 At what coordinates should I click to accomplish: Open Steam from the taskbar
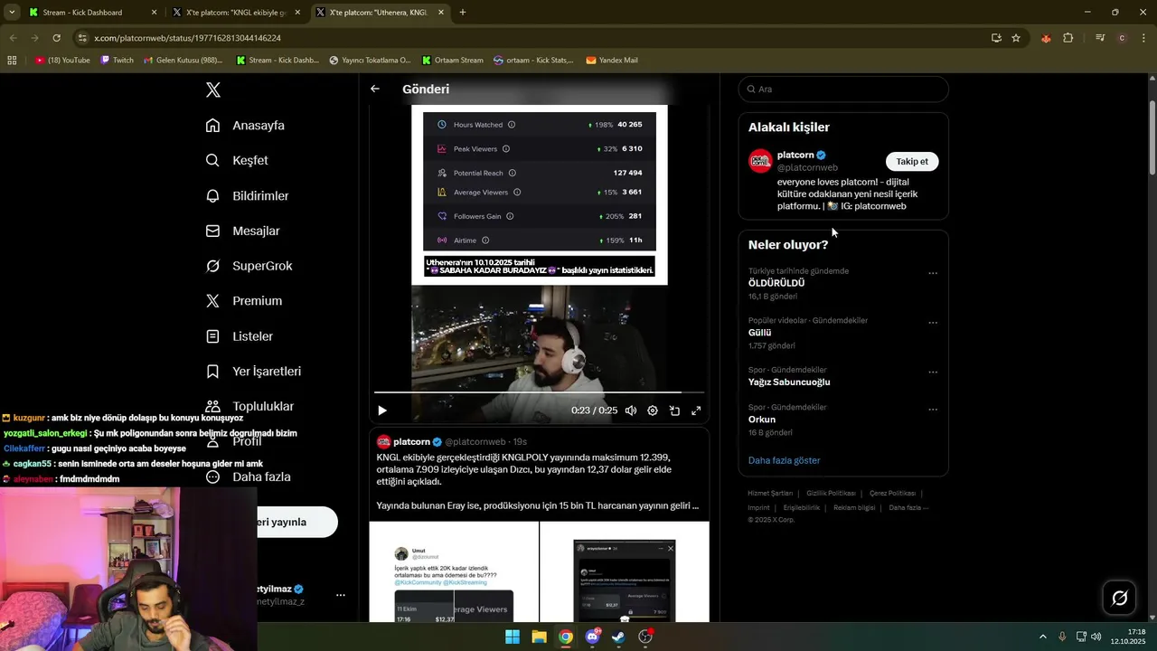click(618, 637)
